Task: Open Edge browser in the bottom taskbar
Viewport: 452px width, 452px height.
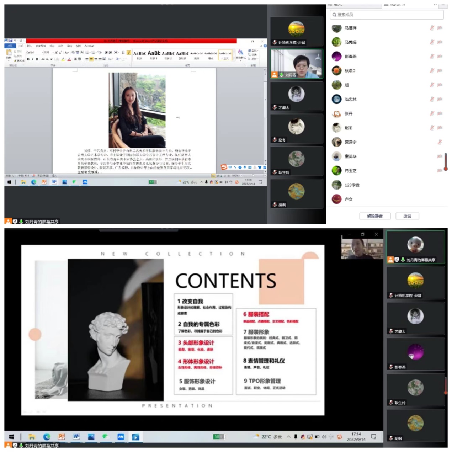Action: pos(47,437)
